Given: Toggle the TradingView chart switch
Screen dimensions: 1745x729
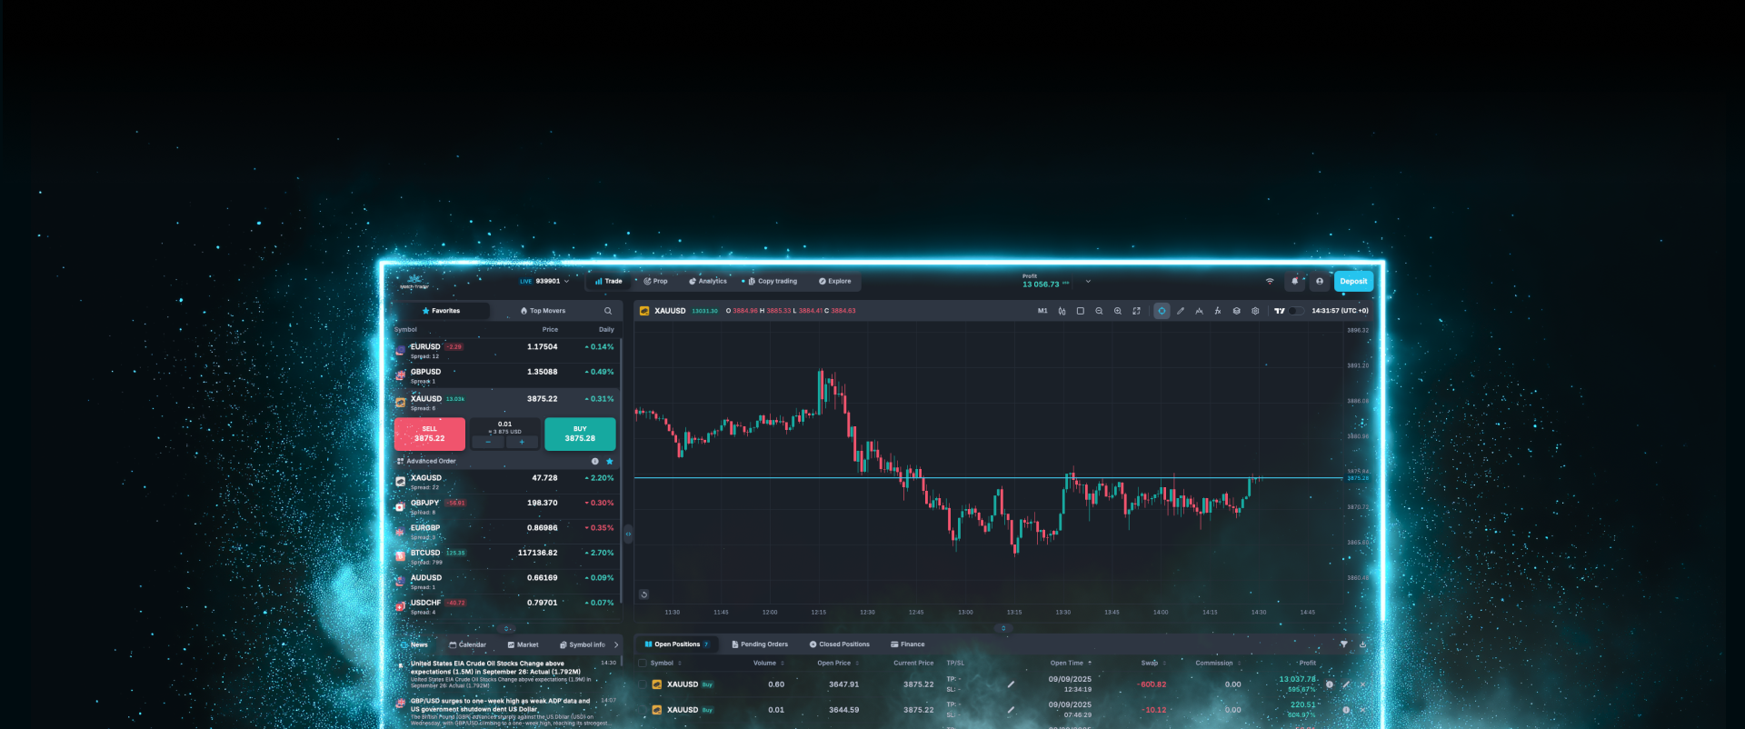Looking at the screenshot, I should [1295, 311].
